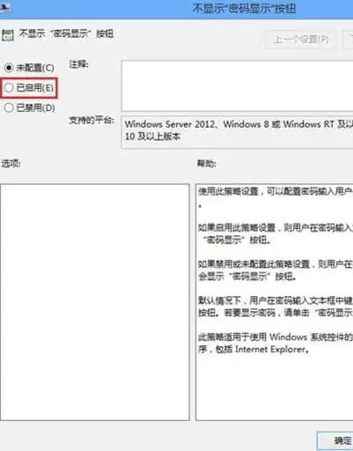Select the 已启用(E) radio button
Image resolution: width=353 pixels, height=451 pixels.
[9, 87]
